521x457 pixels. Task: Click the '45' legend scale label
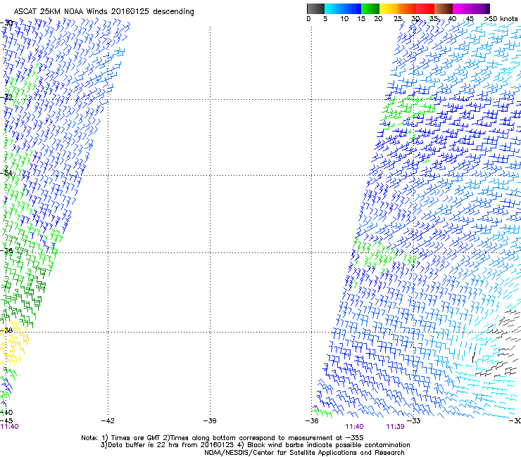tap(470, 19)
